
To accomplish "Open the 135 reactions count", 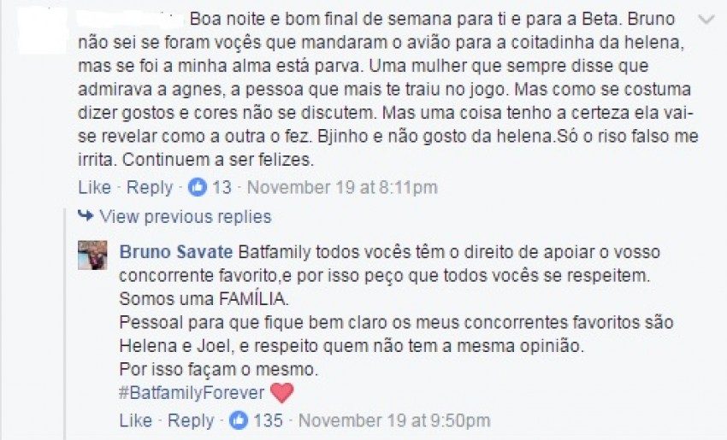I will point(268,420).
